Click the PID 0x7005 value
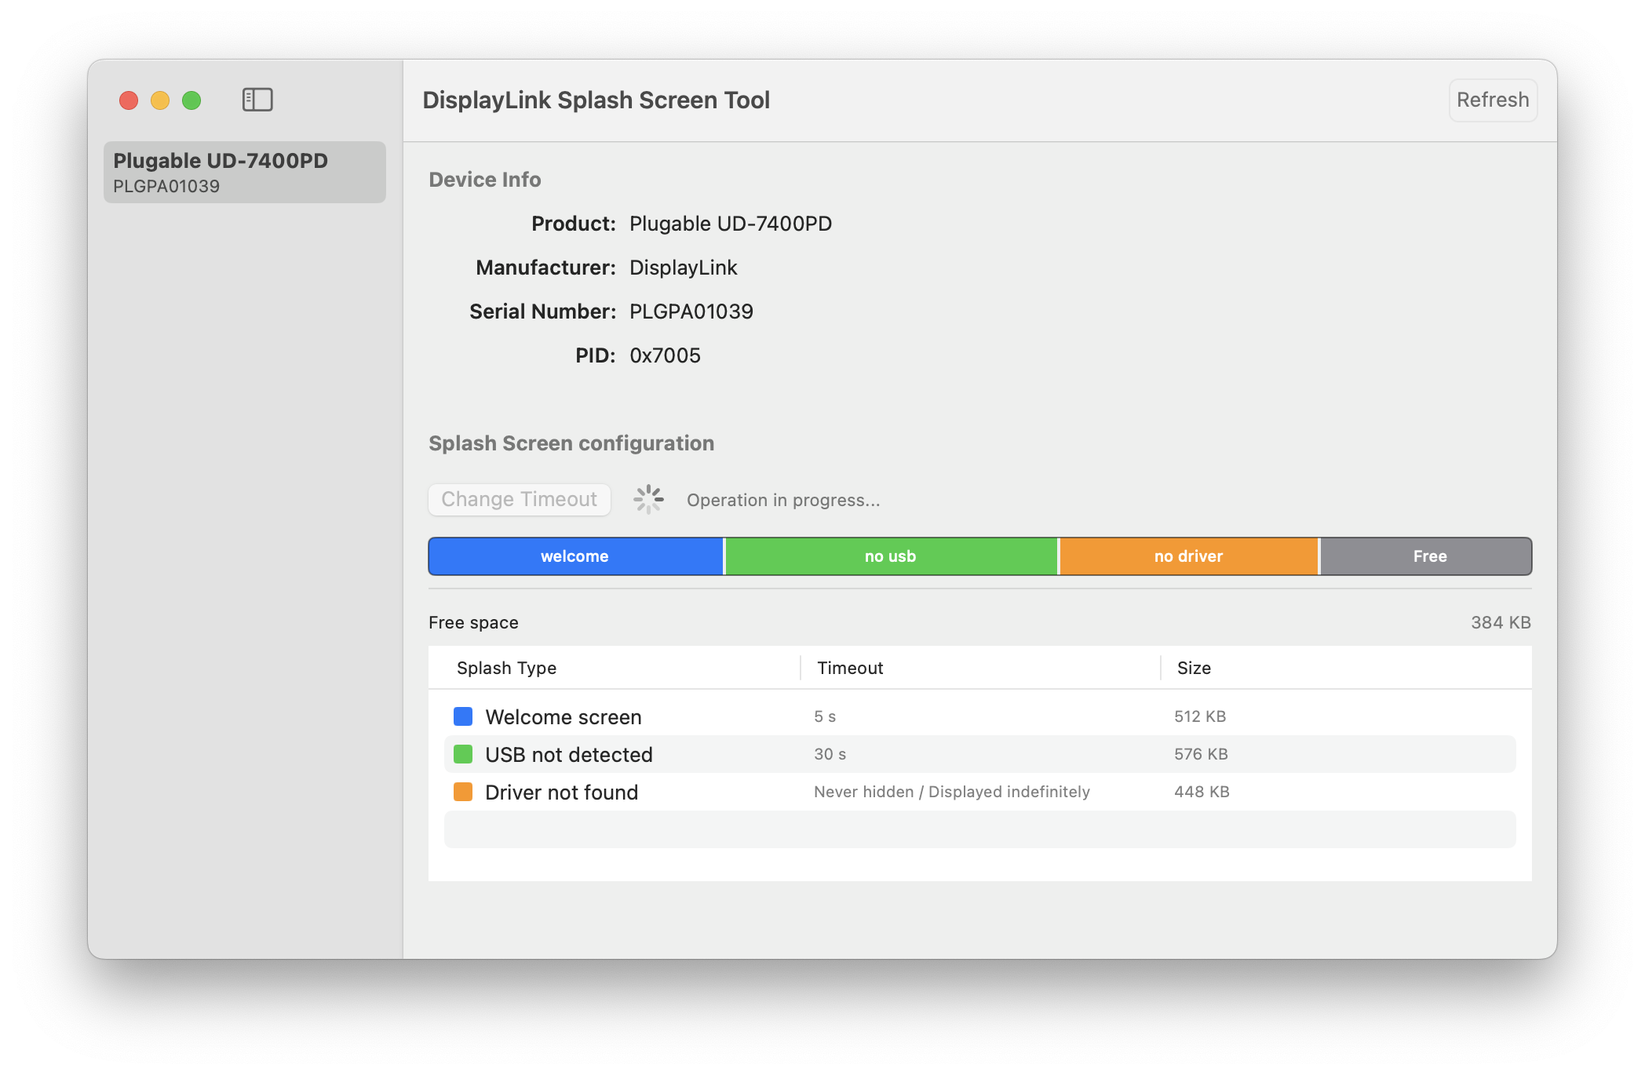 tap(665, 355)
